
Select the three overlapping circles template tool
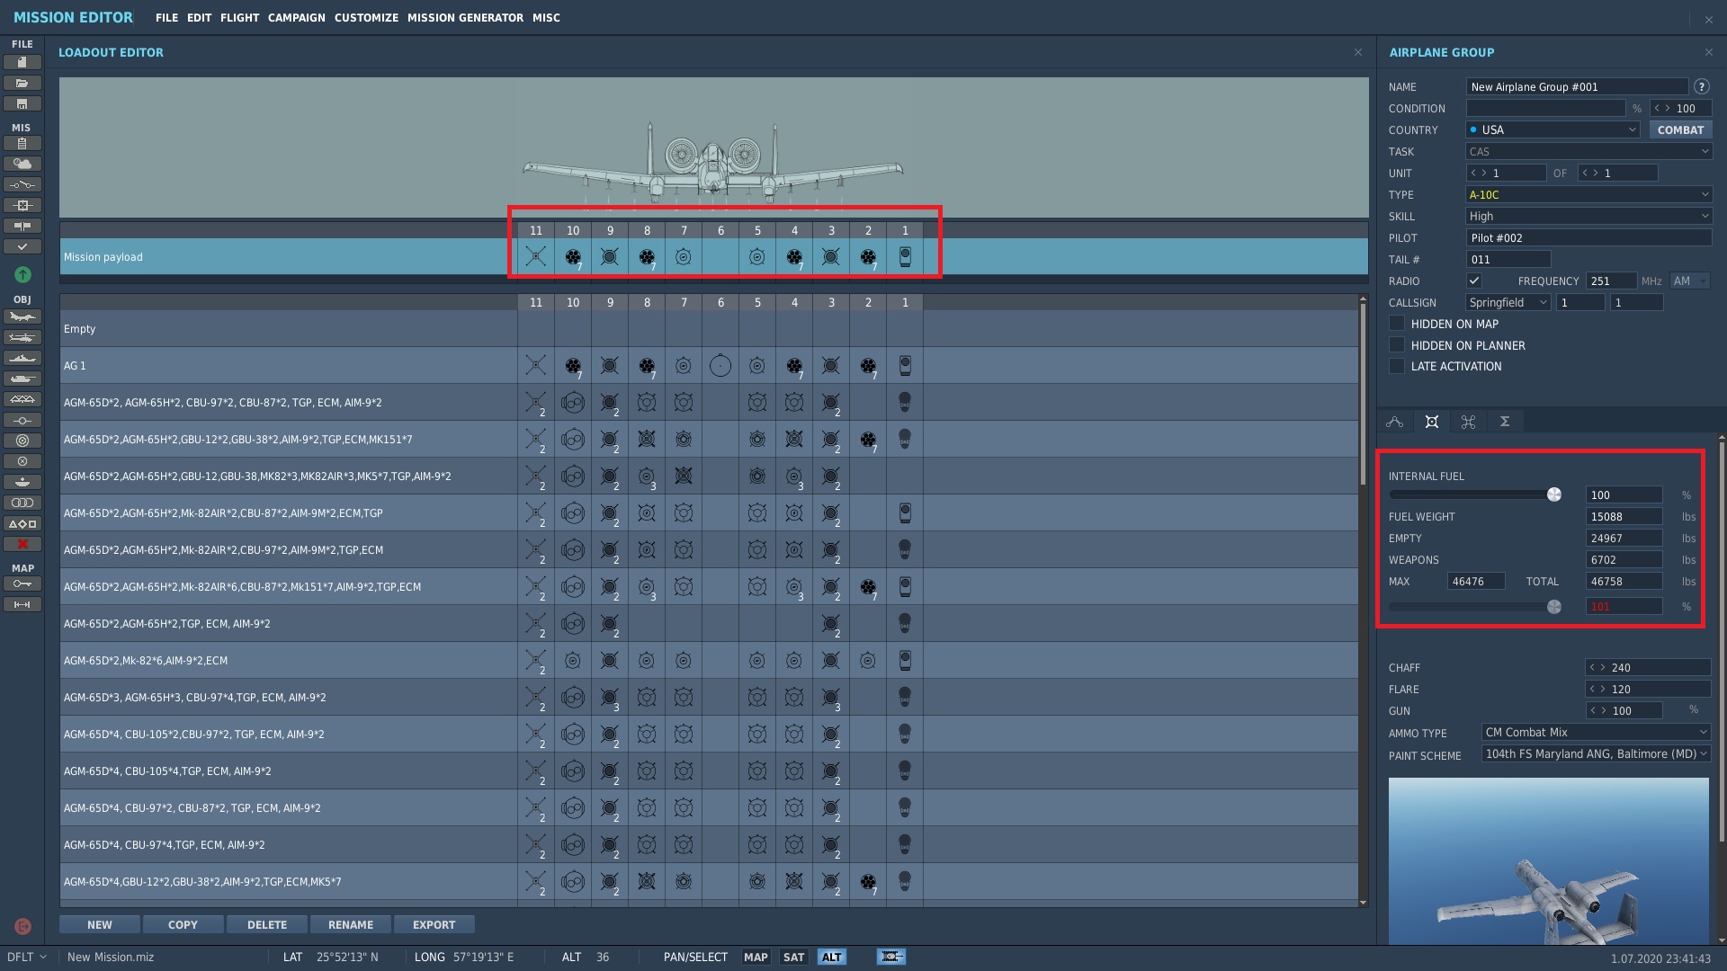coord(22,503)
